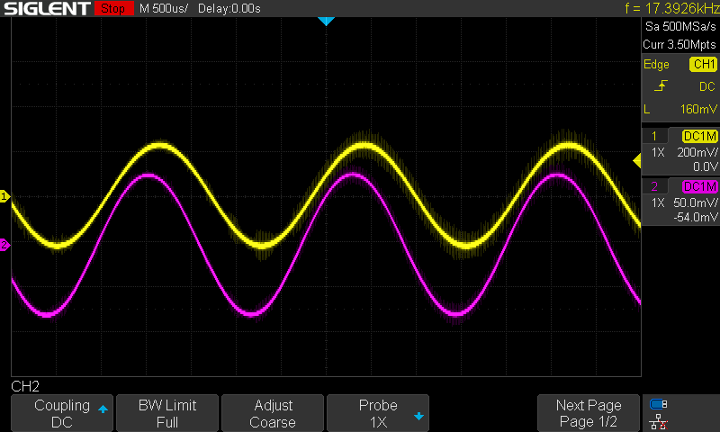This screenshot has height=432, width=720.
Task: Click channel 2 50.0mV/ scale
Action: point(695,202)
